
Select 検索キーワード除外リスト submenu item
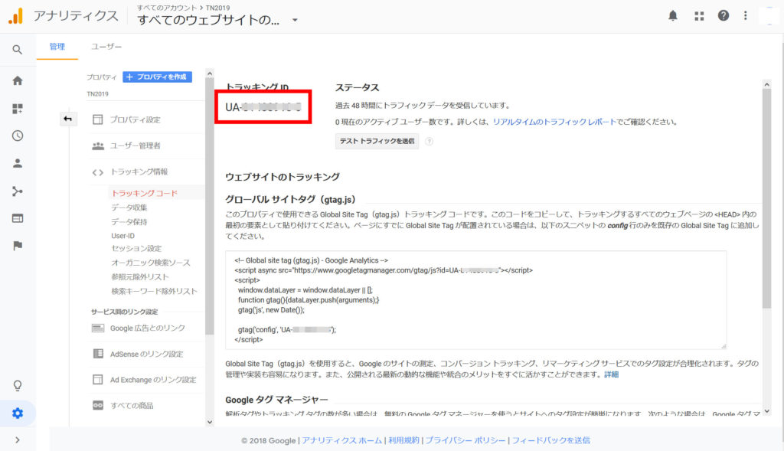click(x=154, y=291)
